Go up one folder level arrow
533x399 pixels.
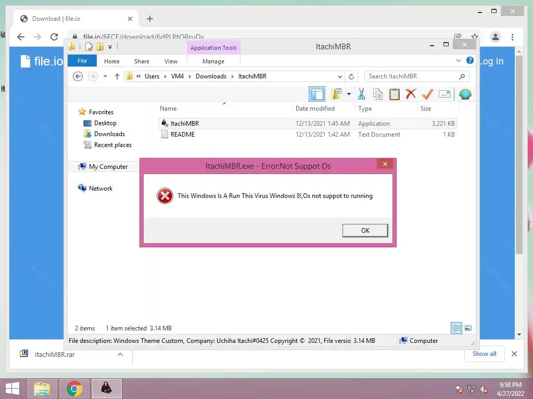117,76
